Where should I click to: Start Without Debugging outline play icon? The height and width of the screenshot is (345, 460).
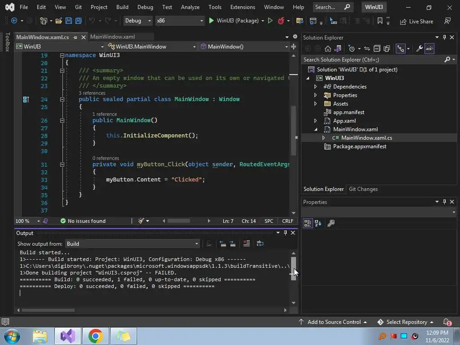(x=270, y=21)
